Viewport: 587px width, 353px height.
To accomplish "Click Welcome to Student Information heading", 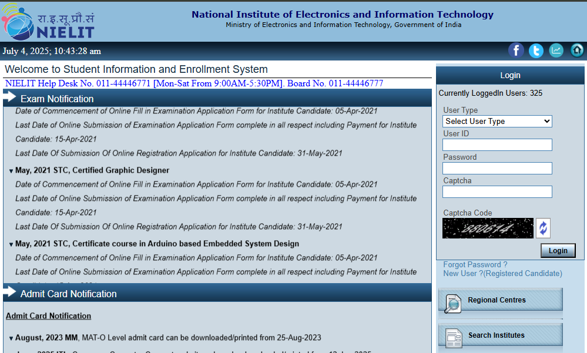I will (x=136, y=69).
